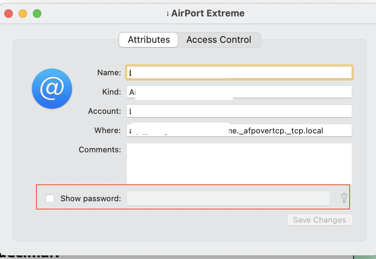Click the Where field showing _afpovertcp._tcp.local
The image size is (376, 259).
coord(239,130)
